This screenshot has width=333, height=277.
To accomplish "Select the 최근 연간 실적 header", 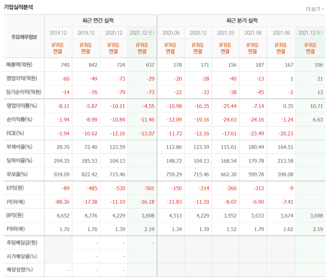I will [x=98, y=20].
